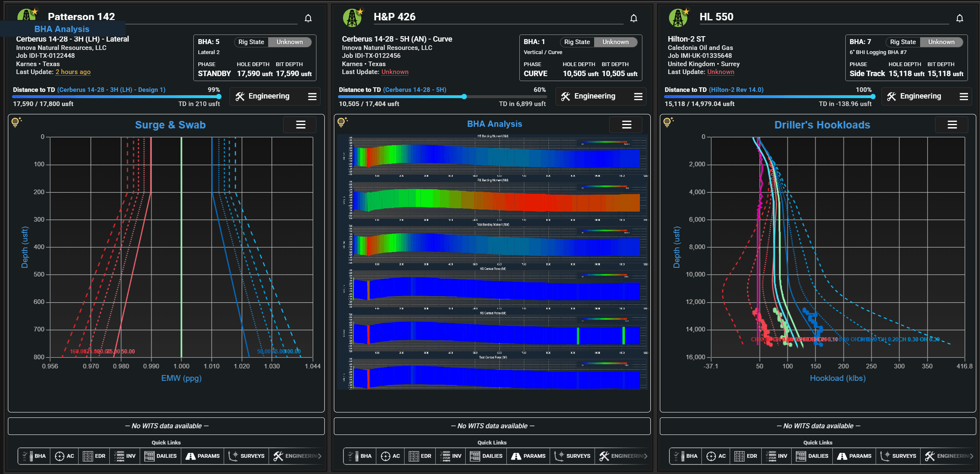Screen dimensions: 980x474
Task: Click the Hilton-2 Rev 14.0 design link
Action: click(x=736, y=90)
